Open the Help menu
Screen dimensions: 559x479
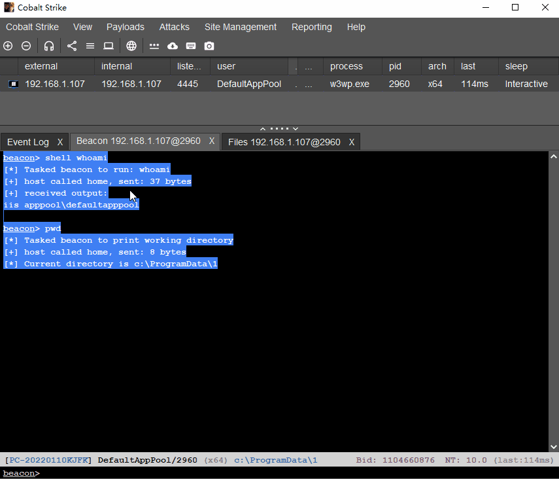click(356, 27)
